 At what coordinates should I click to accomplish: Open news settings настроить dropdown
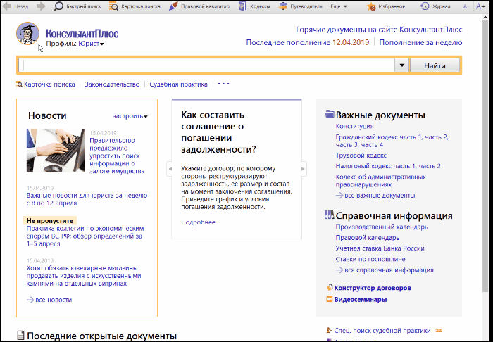coord(130,116)
